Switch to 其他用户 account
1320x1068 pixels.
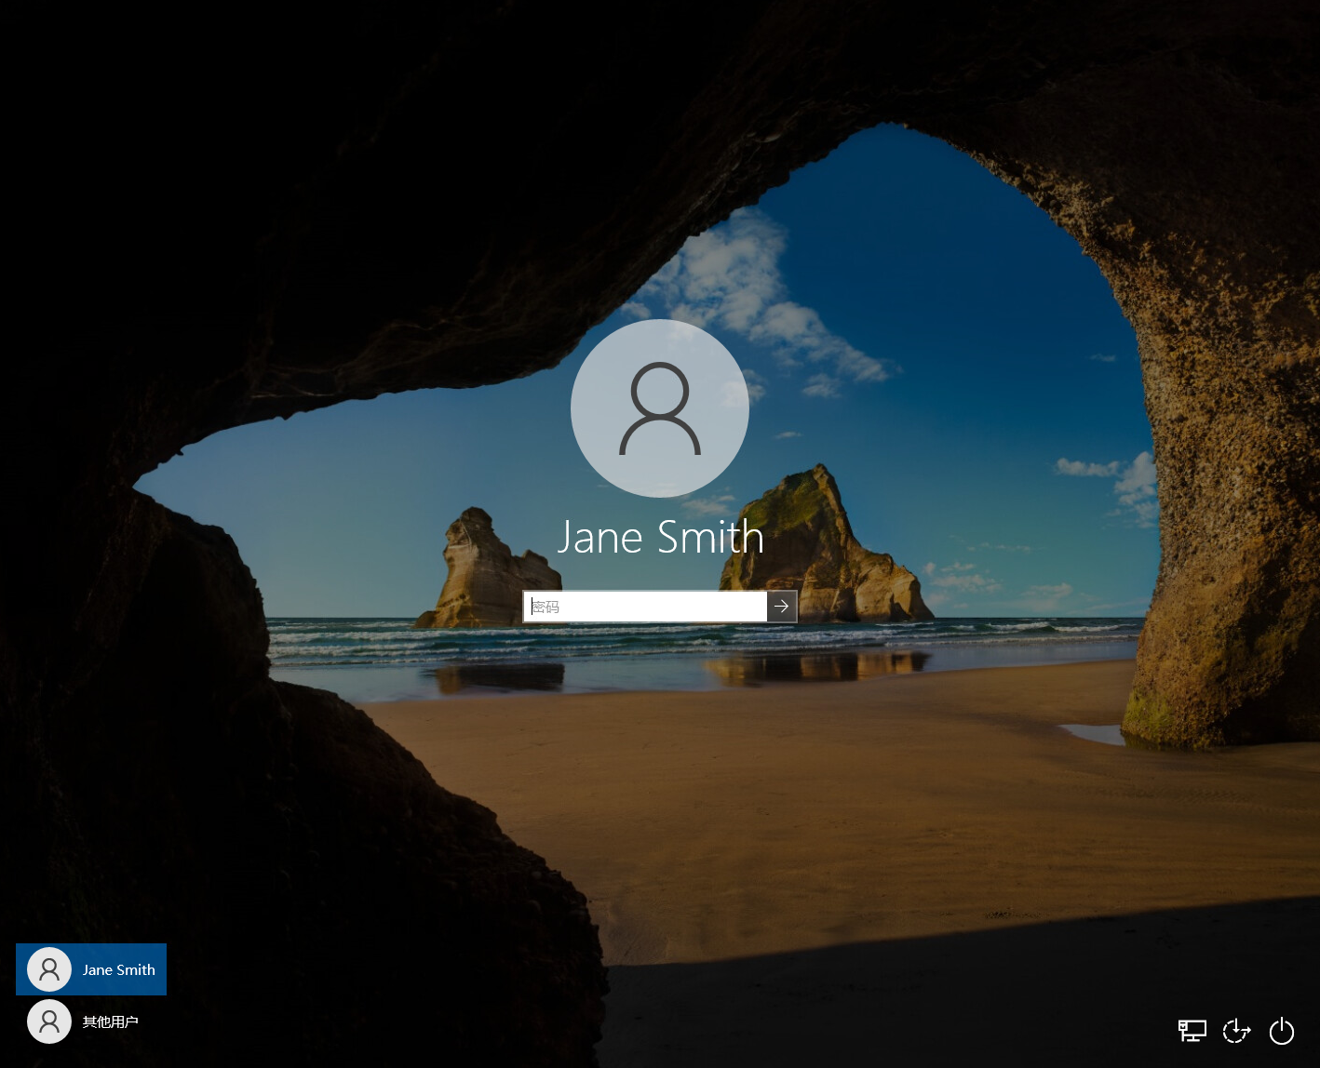tap(91, 1021)
